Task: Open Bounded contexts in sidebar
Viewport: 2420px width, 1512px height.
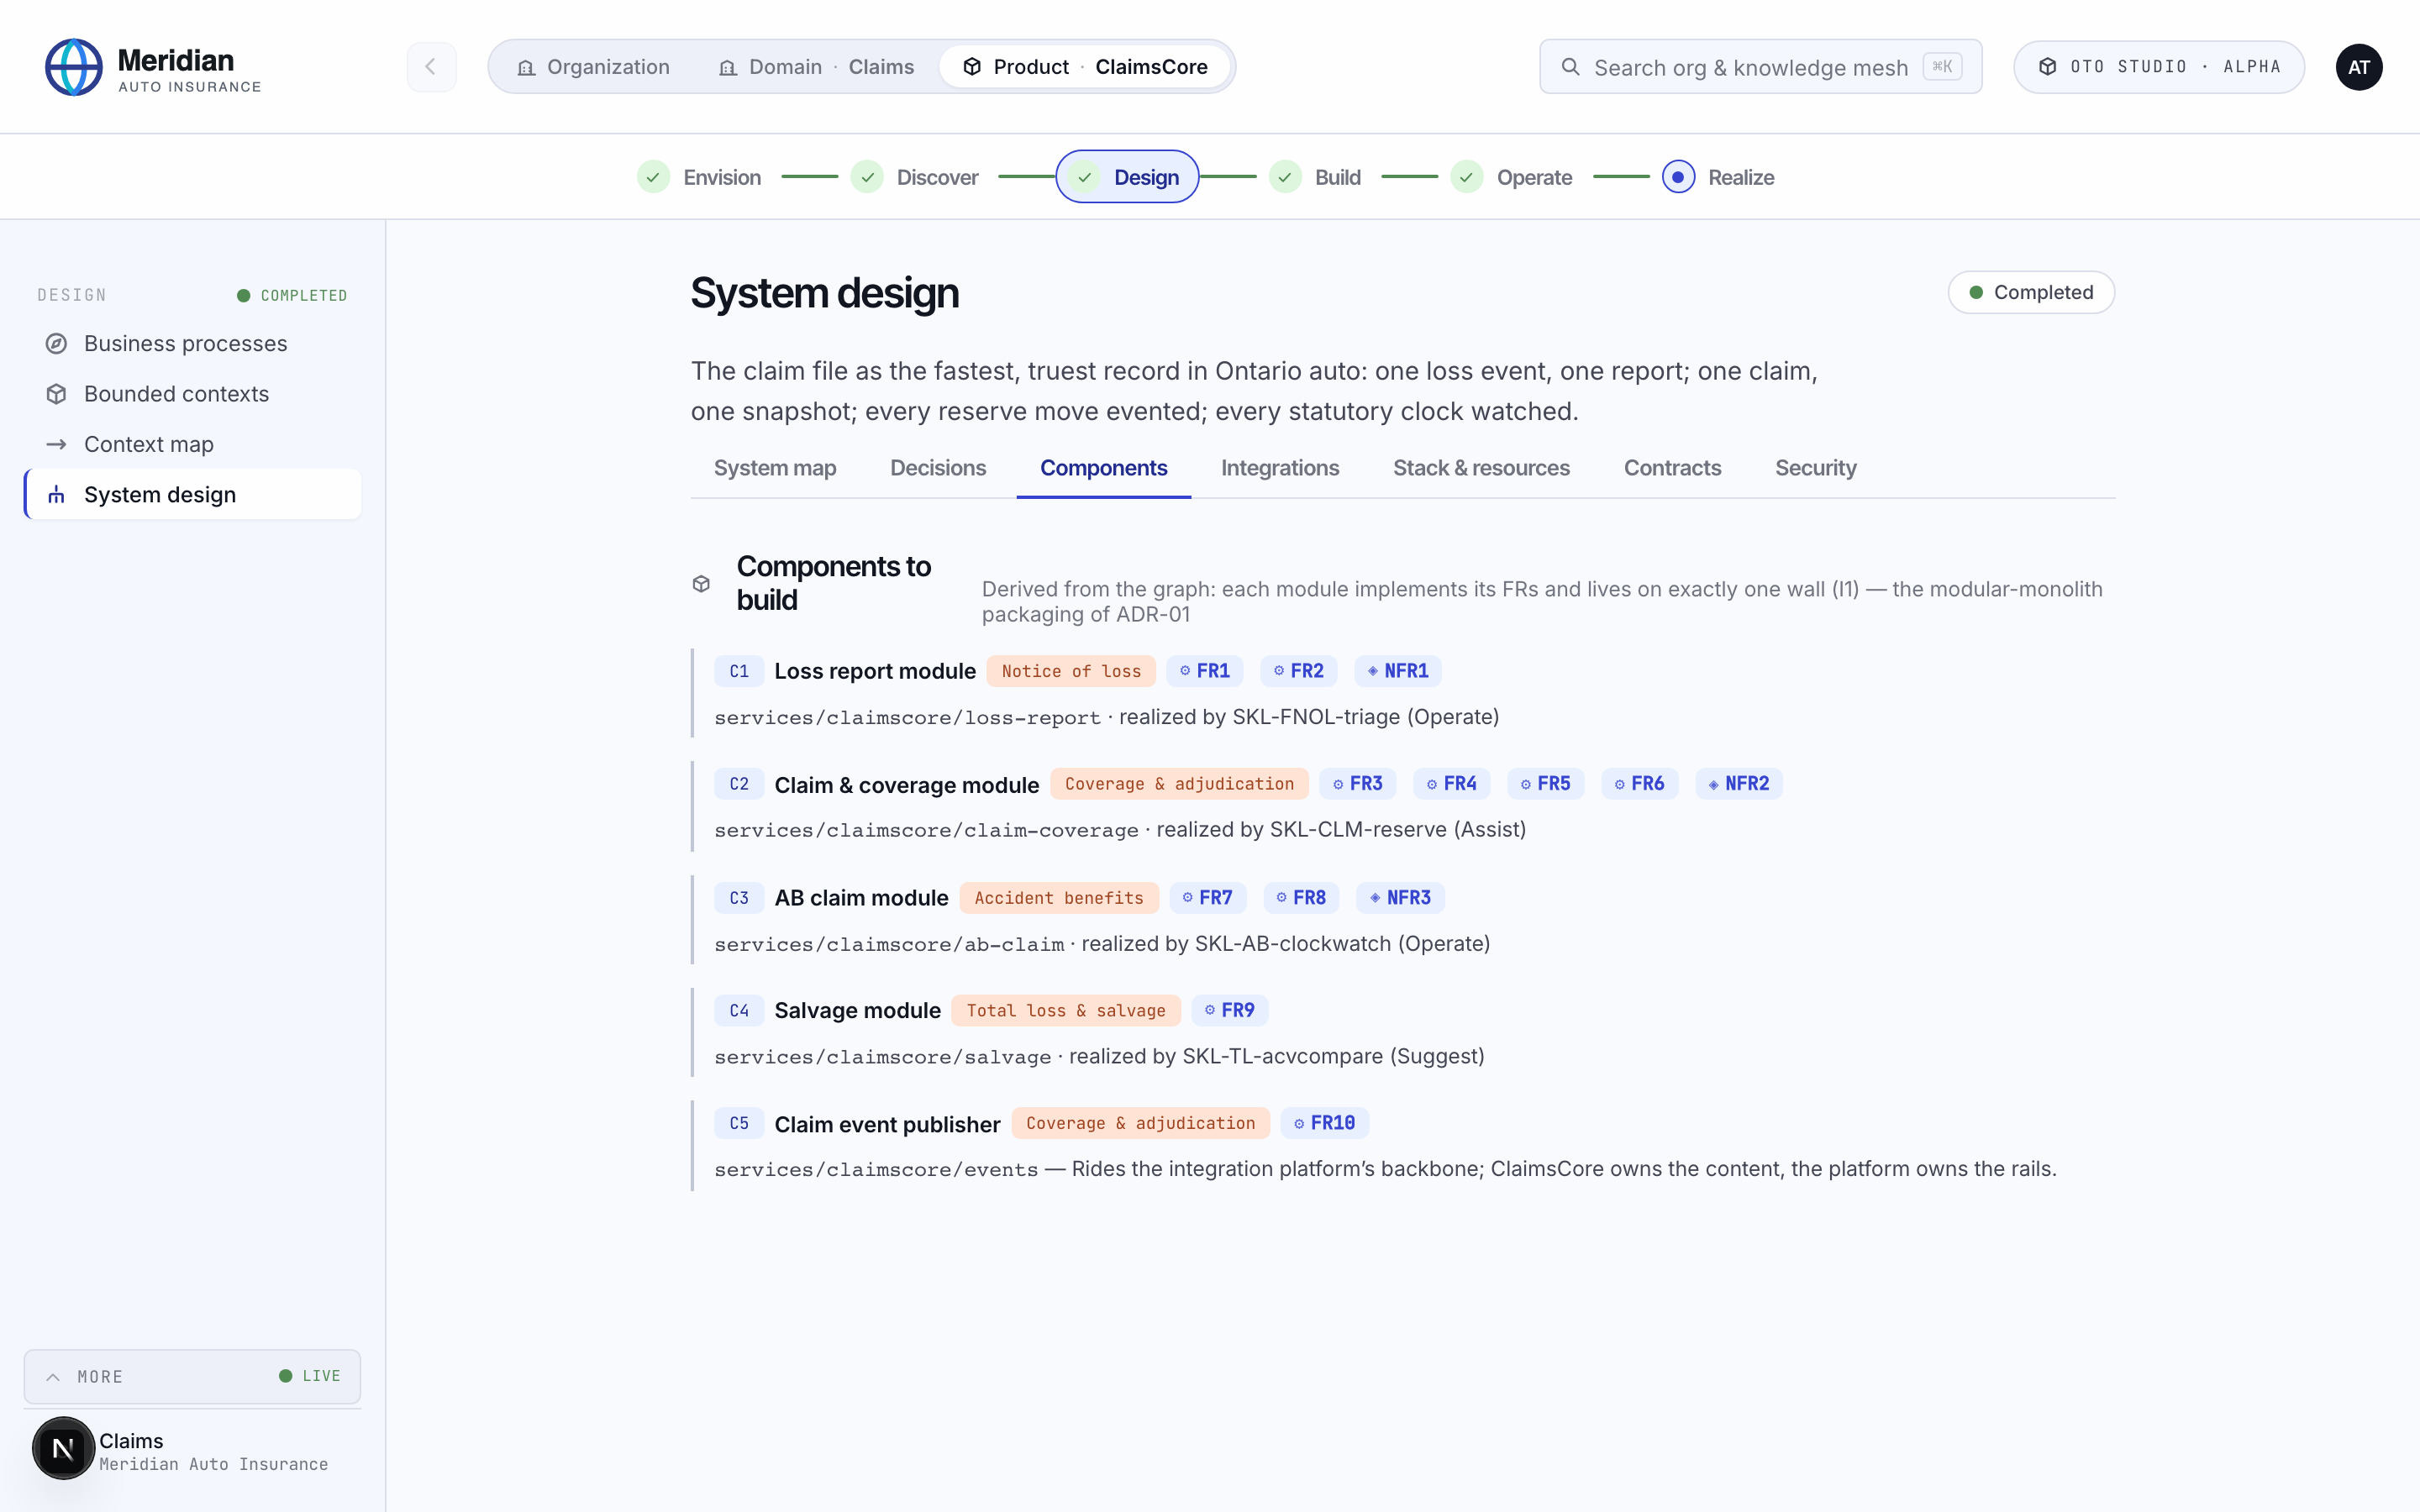Action: coord(193,394)
